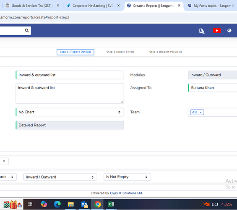This screenshot has width=237, height=210.
Task: Go to Step 3 (Report Preview)
Action: coord(166,52)
